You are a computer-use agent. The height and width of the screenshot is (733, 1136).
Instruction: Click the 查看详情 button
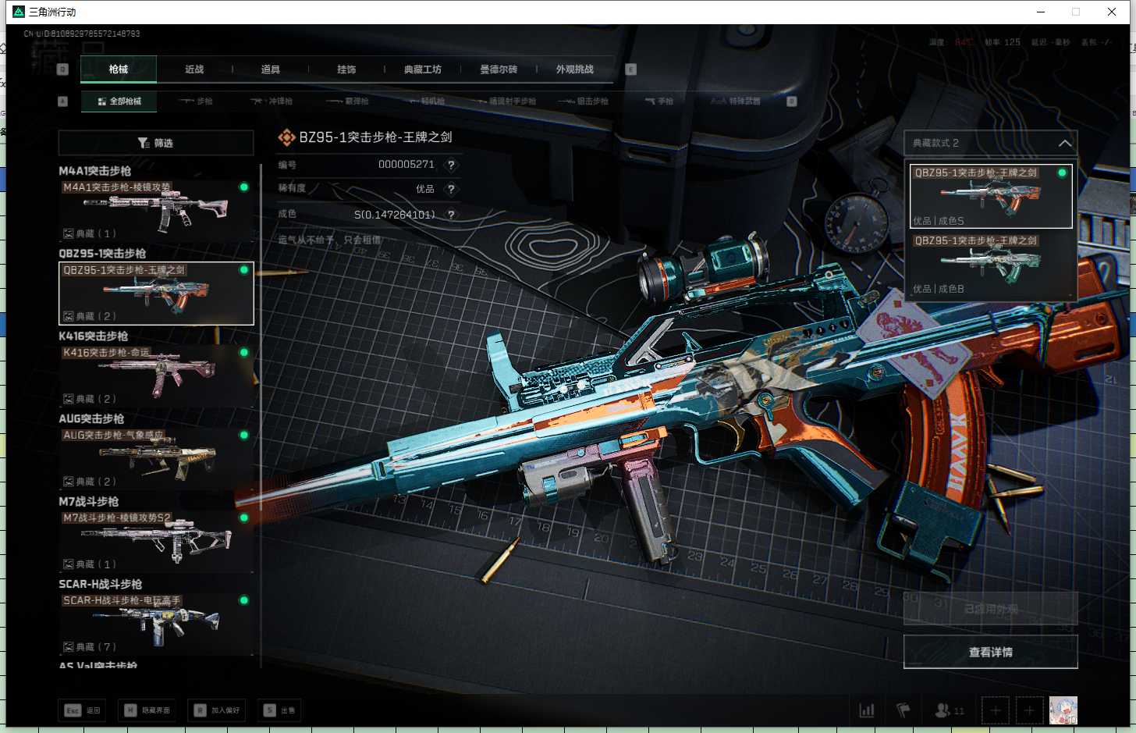pyautogui.click(x=990, y=652)
